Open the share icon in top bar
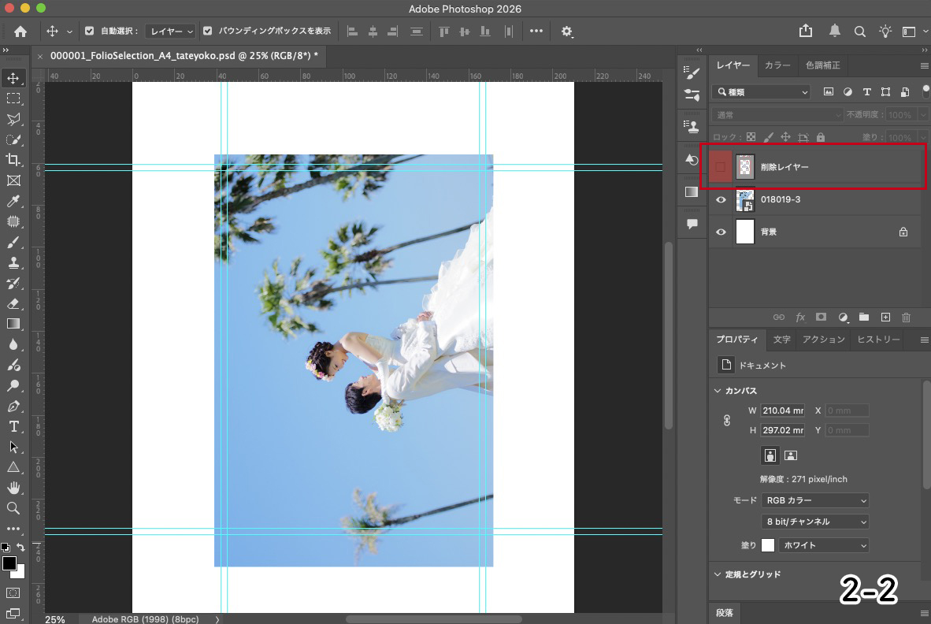The width and height of the screenshot is (931, 624). pos(805,32)
